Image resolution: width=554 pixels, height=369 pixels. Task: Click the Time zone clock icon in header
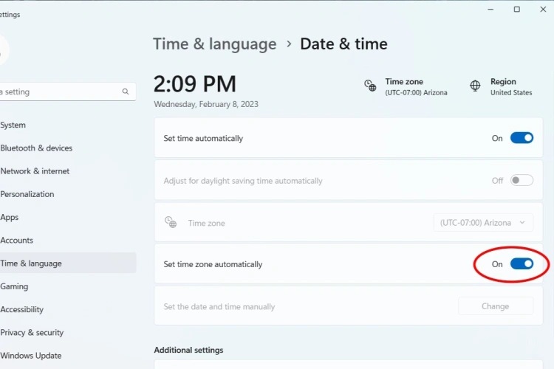(371, 86)
